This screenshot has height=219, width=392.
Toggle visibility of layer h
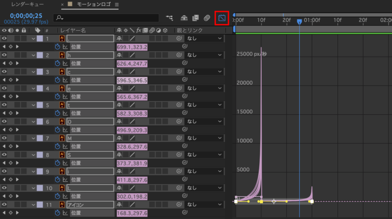[x=5, y=55]
